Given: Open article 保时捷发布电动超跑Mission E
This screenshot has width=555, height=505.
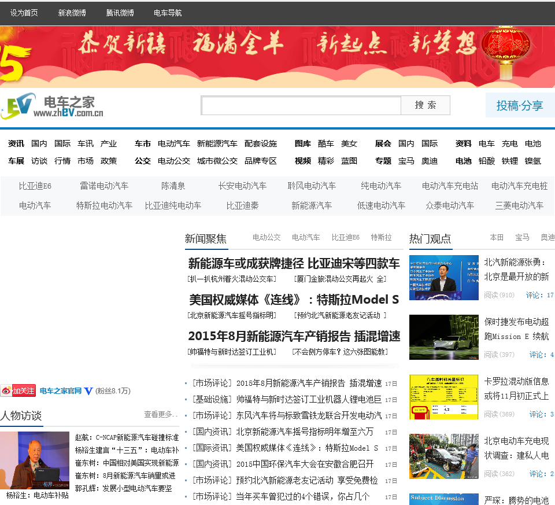Looking at the screenshot, I should point(516,329).
